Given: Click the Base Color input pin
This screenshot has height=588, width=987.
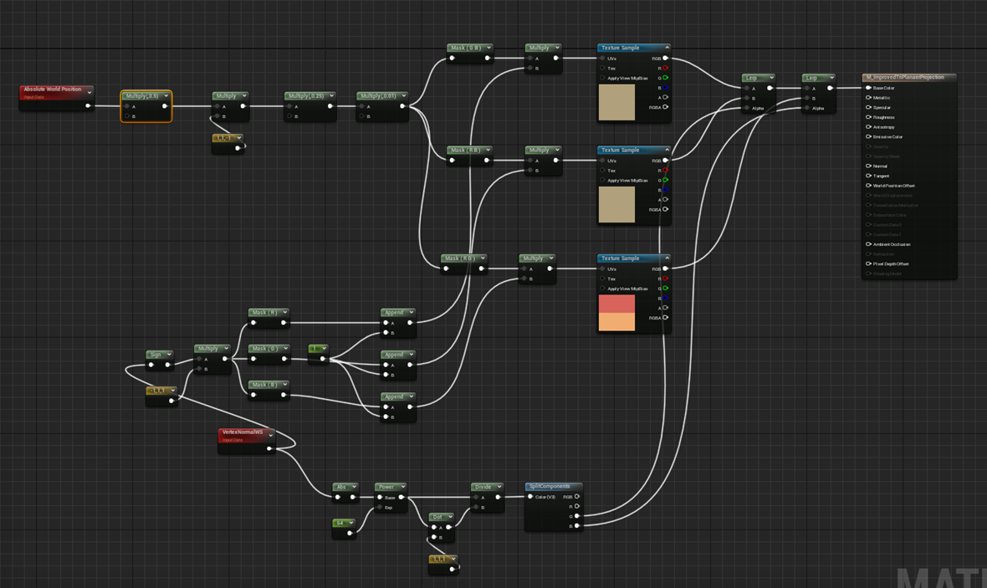Looking at the screenshot, I should tap(869, 88).
